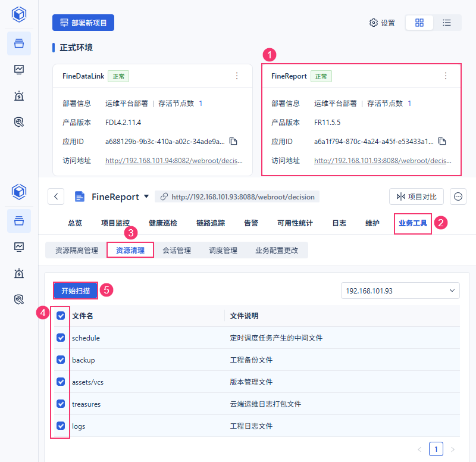
Task: Click page number 1
Action: point(436,449)
